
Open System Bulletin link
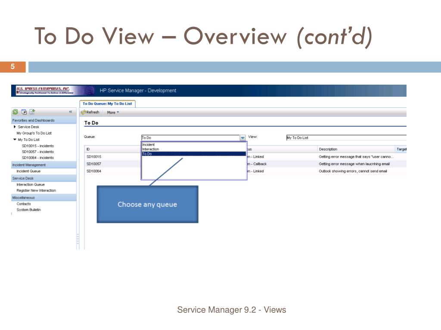click(x=29, y=210)
